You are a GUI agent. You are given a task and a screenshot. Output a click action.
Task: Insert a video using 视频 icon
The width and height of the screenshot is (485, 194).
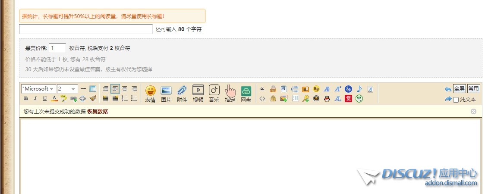click(x=198, y=94)
